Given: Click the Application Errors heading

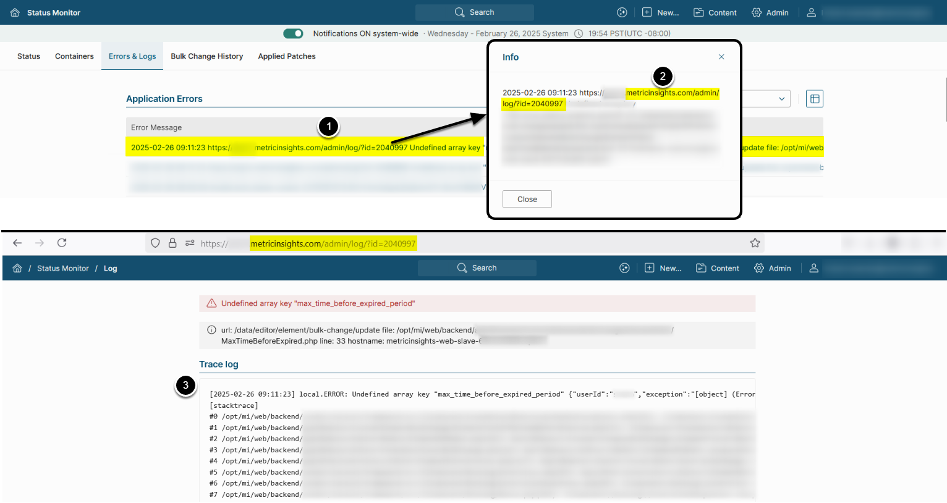Looking at the screenshot, I should click(x=164, y=99).
